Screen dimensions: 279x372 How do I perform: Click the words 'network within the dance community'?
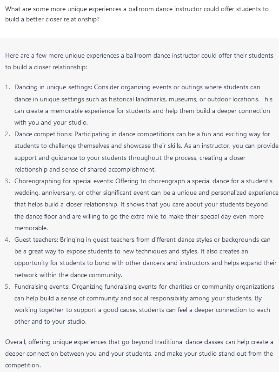click(68, 275)
